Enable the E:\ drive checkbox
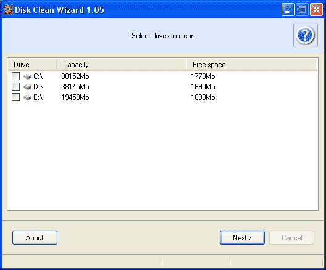The image size is (326, 270). point(16,97)
